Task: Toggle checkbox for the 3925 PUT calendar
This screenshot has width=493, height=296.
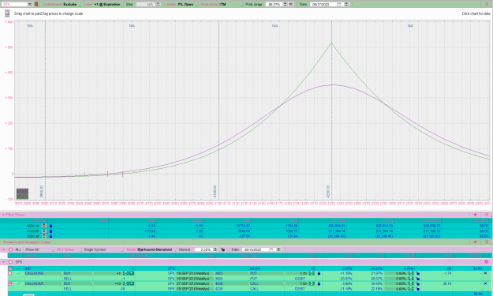Action: pyautogui.click(x=10, y=273)
